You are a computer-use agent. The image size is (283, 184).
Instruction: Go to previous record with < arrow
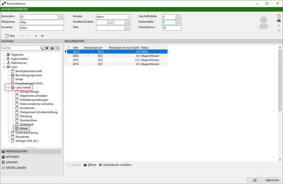point(28,36)
